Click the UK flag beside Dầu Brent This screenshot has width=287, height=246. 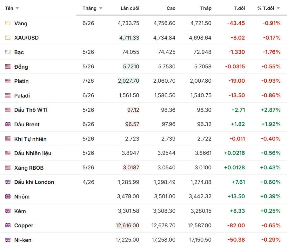click(x=8, y=124)
